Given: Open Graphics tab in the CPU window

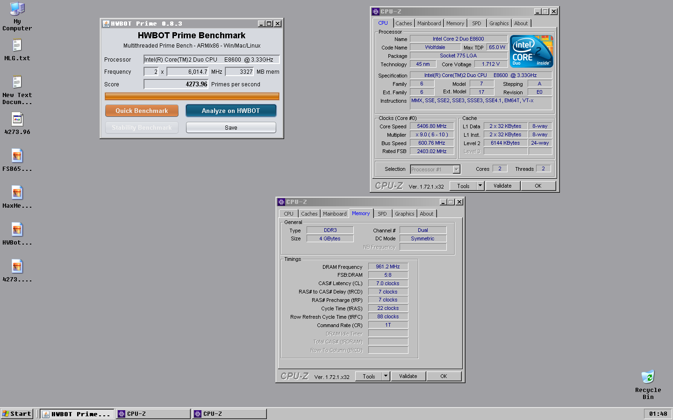Looking at the screenshot, I should click(x=499, y=23).
